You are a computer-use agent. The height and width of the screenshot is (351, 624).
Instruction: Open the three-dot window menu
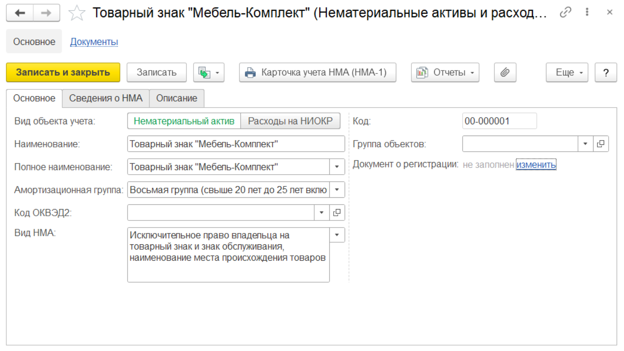[x=587, y=12]
